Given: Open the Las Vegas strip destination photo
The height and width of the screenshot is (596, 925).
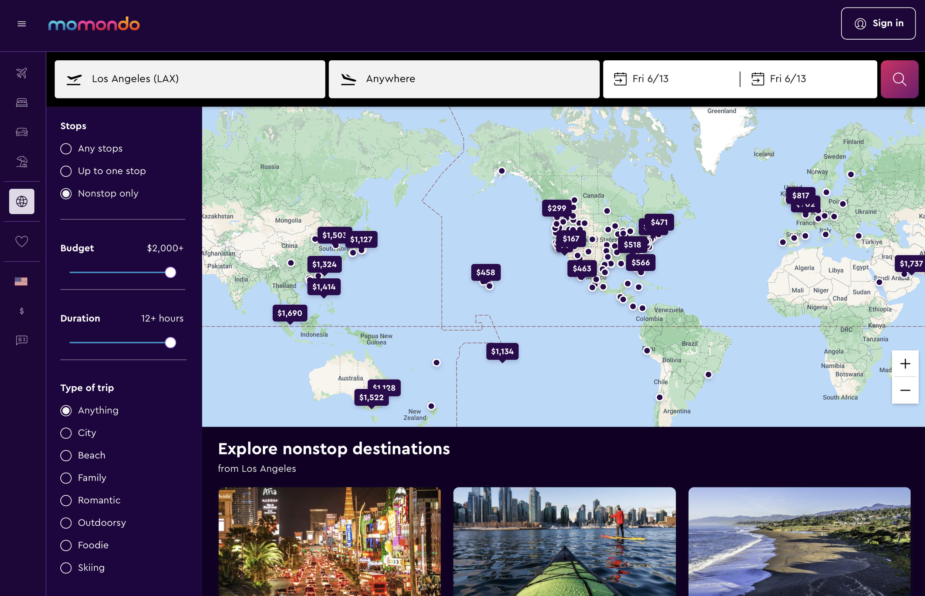Looking at the screenshot, I should pyautogui.click(x=329, y=542).
